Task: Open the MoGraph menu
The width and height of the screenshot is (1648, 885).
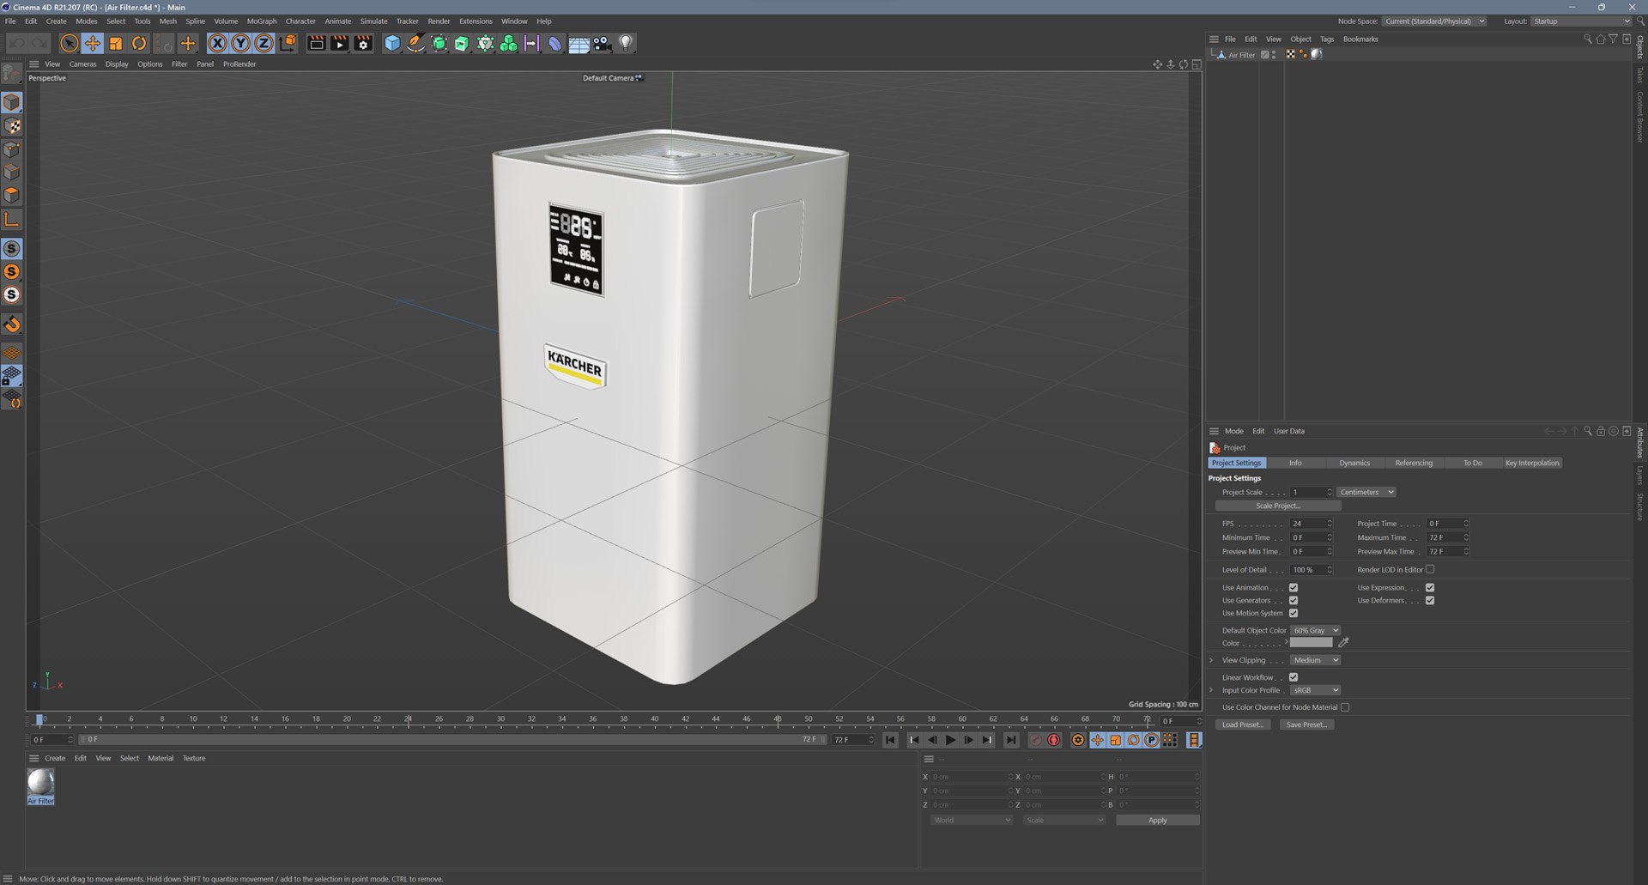Action: 262,21
